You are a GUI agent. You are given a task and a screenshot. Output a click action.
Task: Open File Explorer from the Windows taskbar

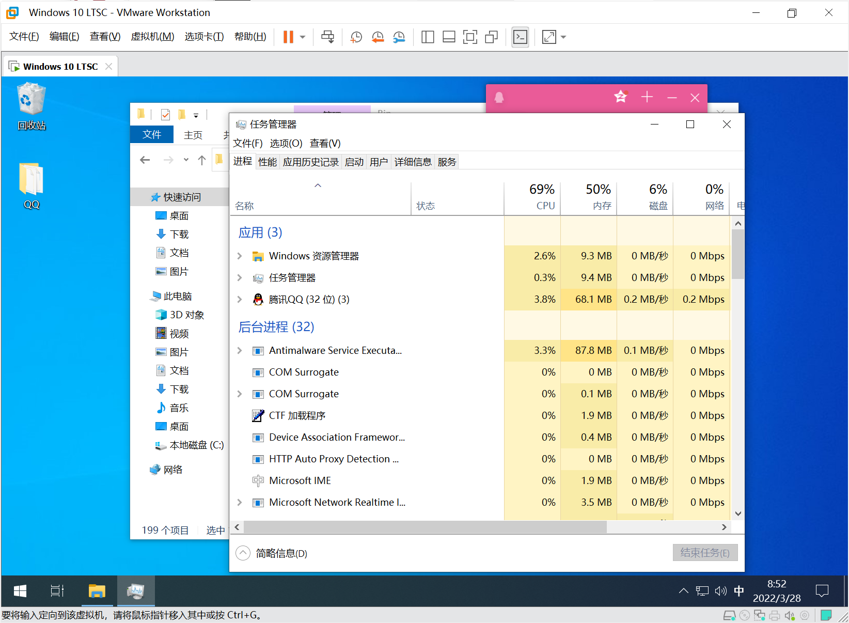pos(97,591)
